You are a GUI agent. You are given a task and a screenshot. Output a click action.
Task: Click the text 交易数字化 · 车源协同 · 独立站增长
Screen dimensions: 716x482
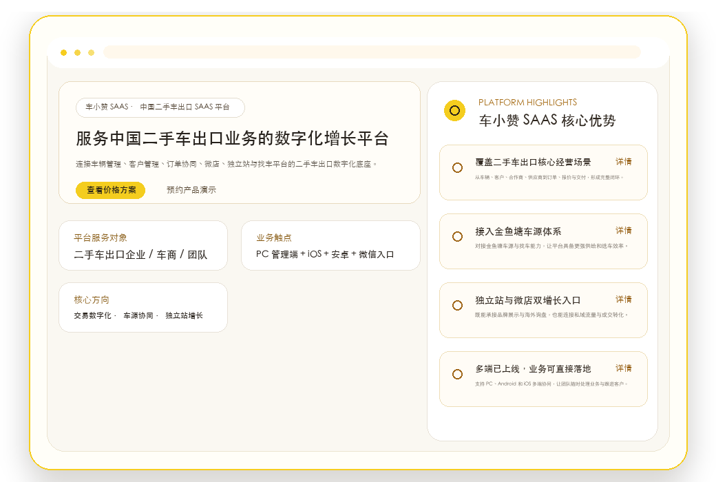(138, 315)
